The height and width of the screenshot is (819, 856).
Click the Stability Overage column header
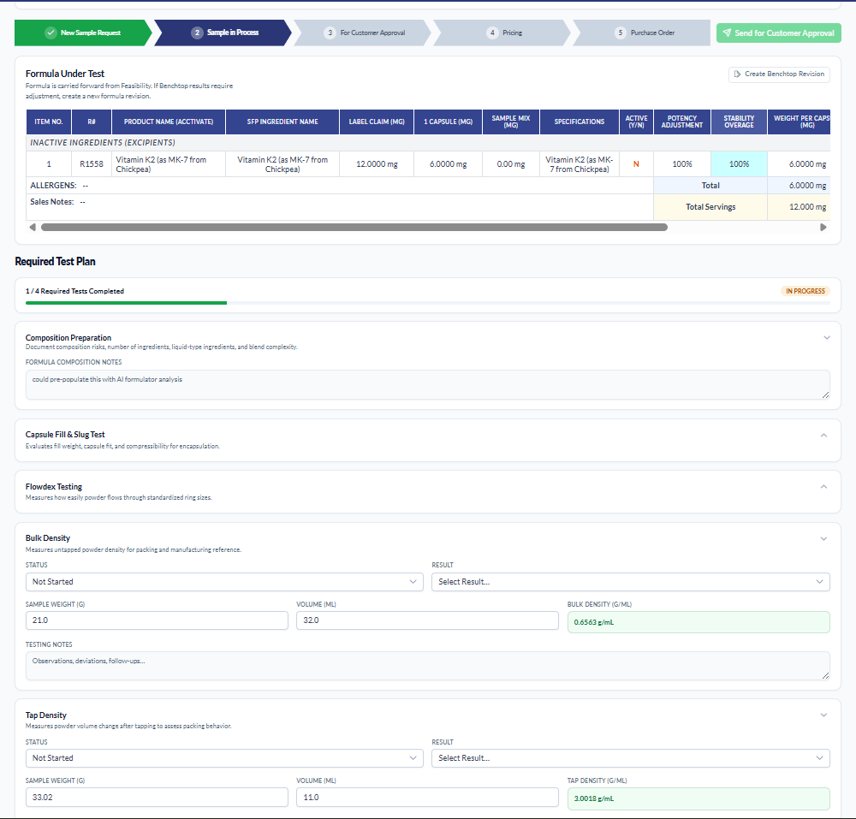click(739, 122)
